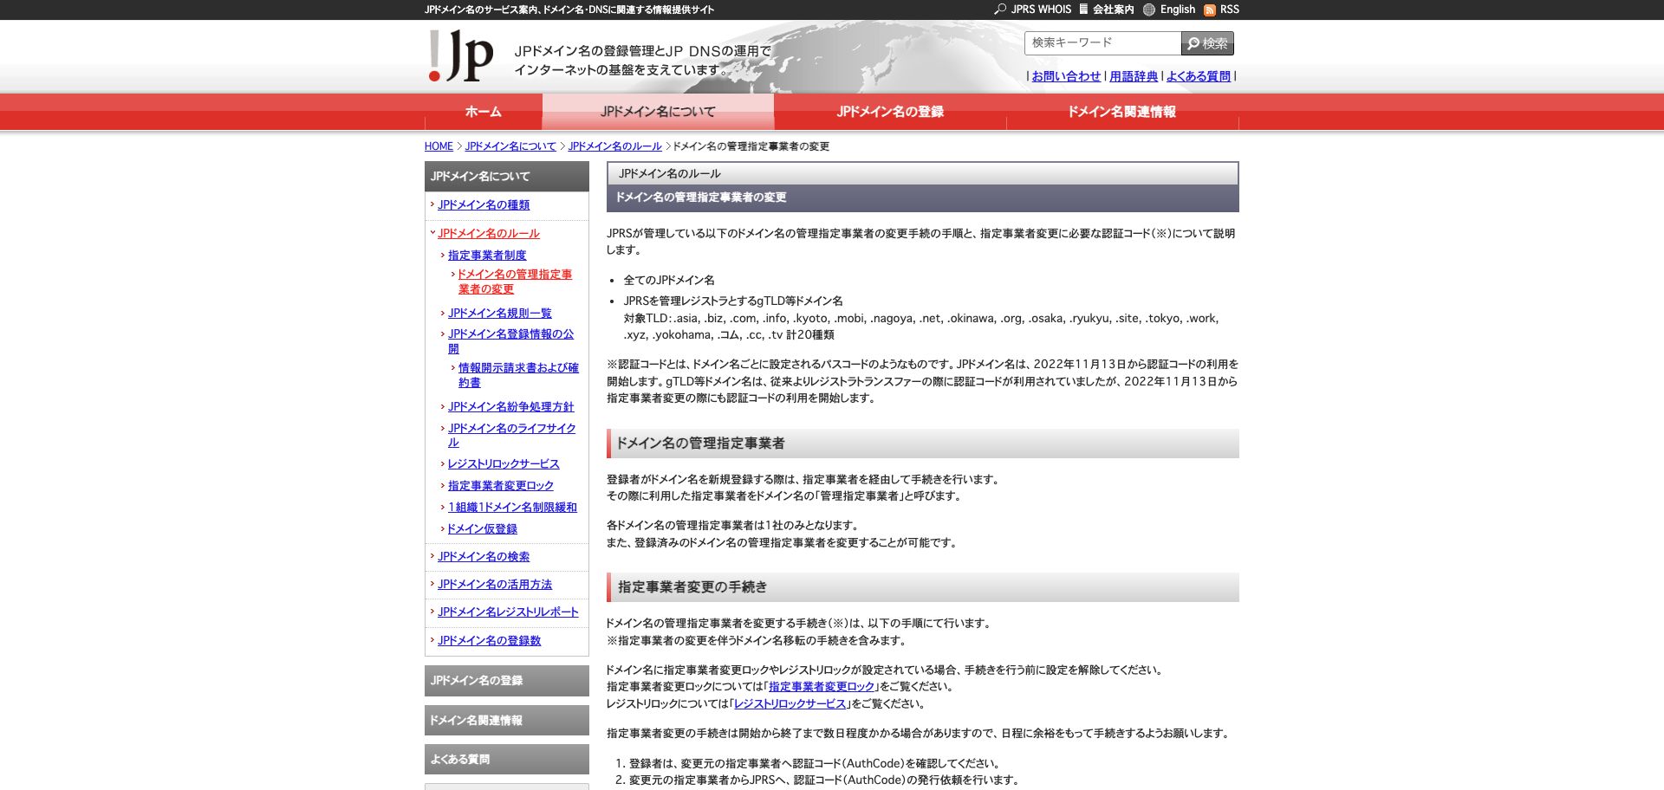The width and height of the screenshot is (1664, 790).
Task: Open sidebar item ドメイン仮登録
Action: (482, 529)
